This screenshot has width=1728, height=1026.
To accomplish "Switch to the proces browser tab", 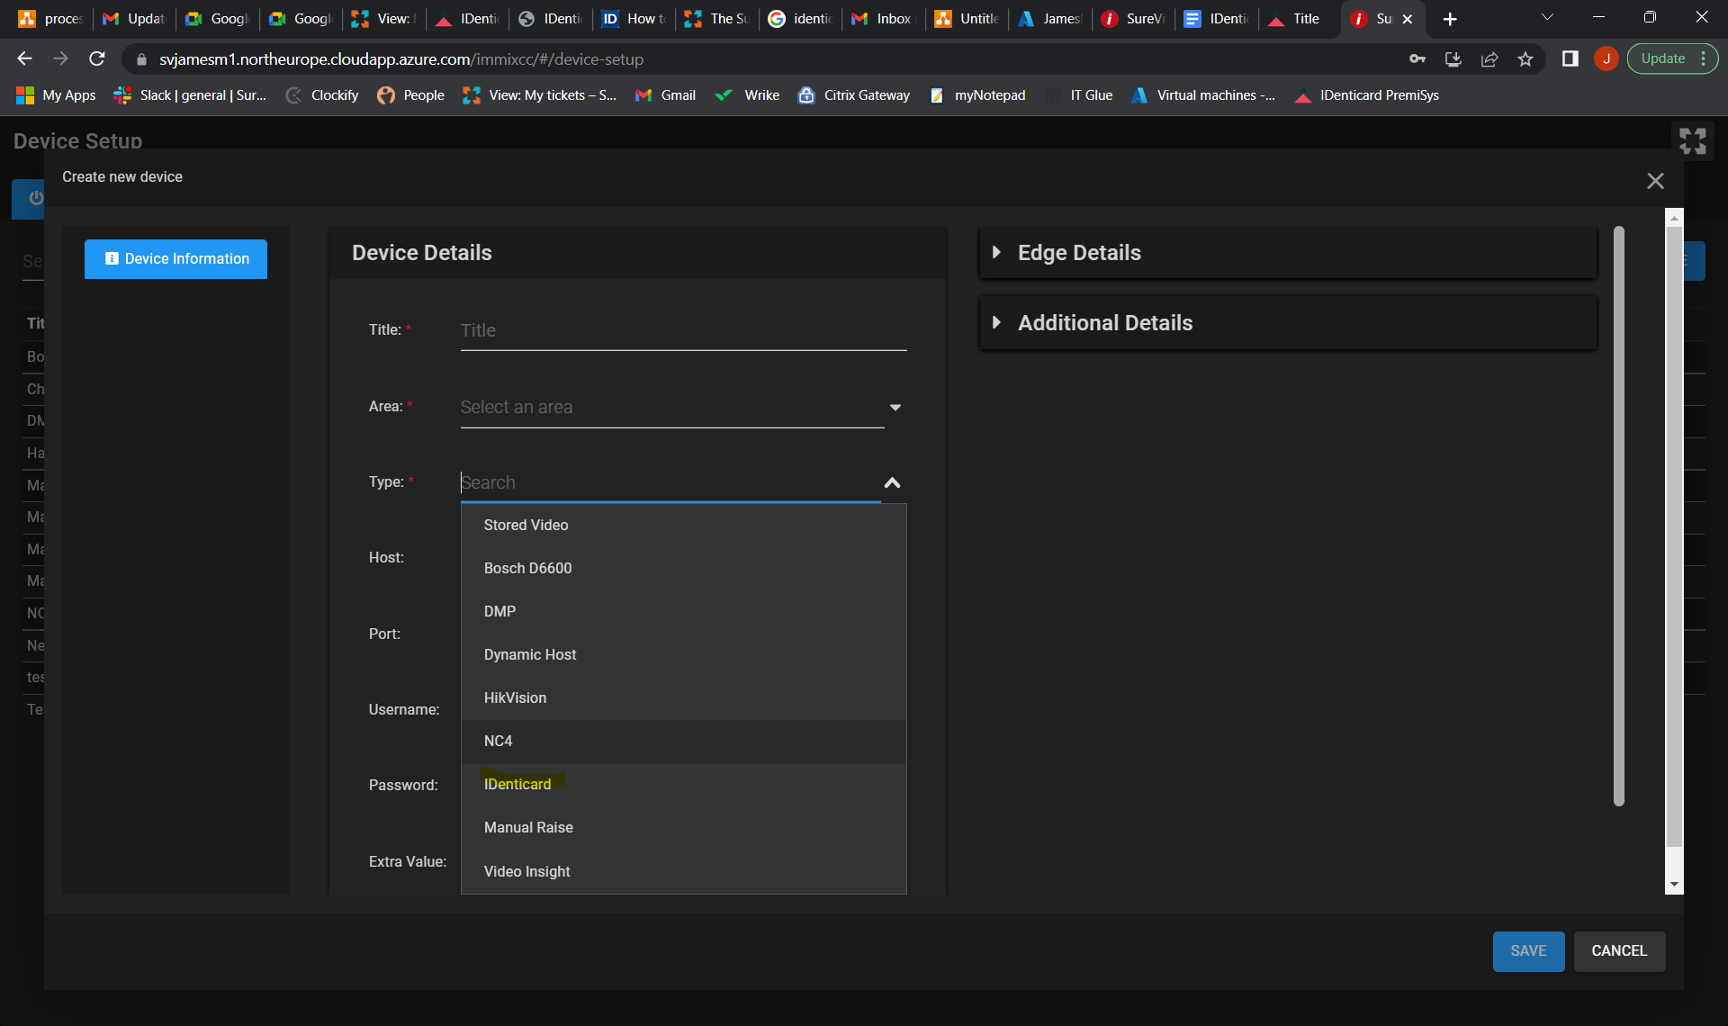I will (50, 19).
